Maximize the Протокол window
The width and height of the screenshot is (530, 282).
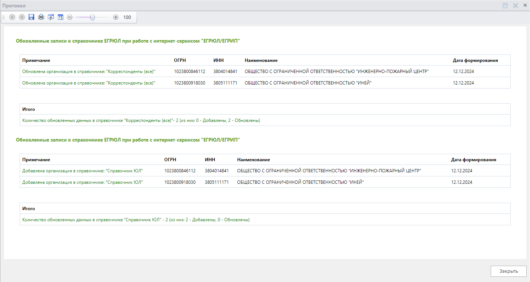505,6
